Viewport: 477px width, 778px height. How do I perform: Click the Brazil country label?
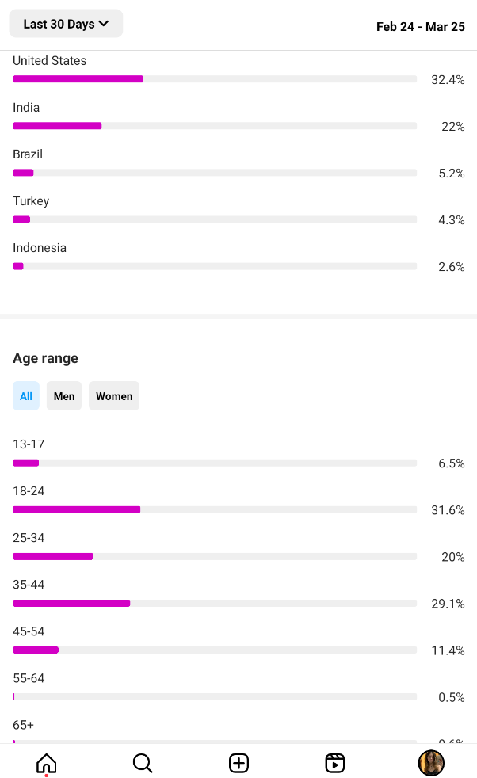[28, 154]
